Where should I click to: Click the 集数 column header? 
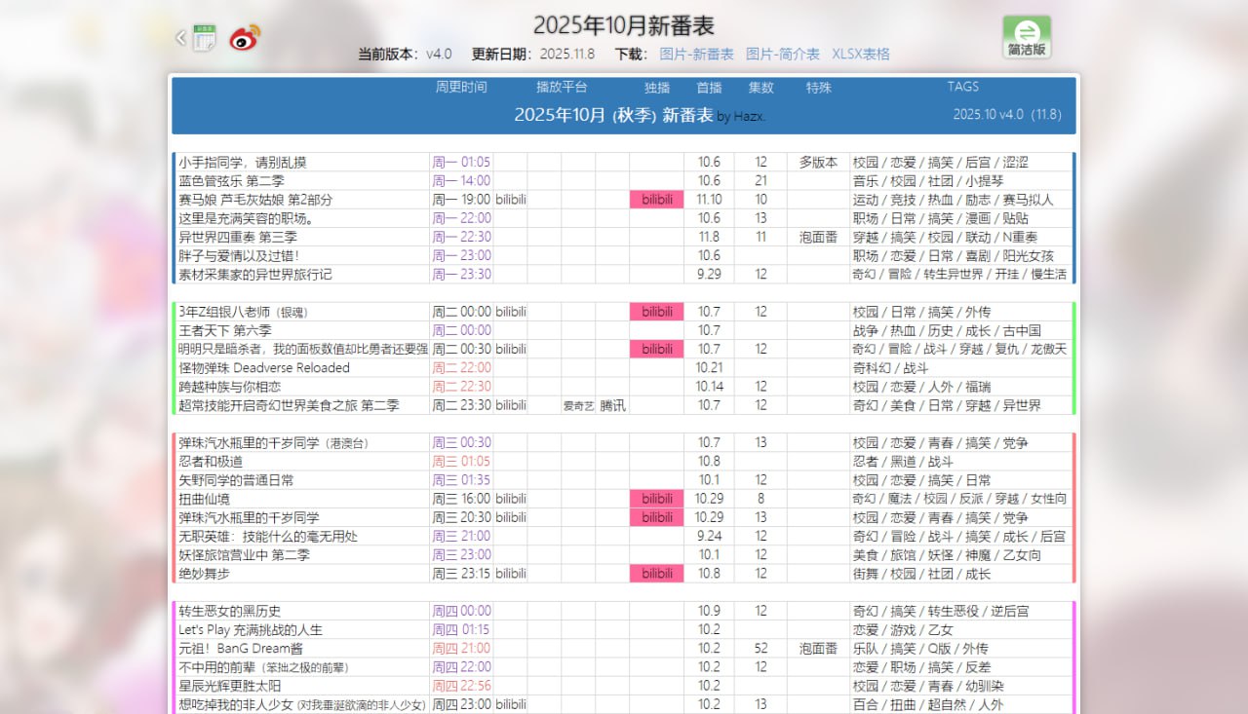click(x=760, y=87)
